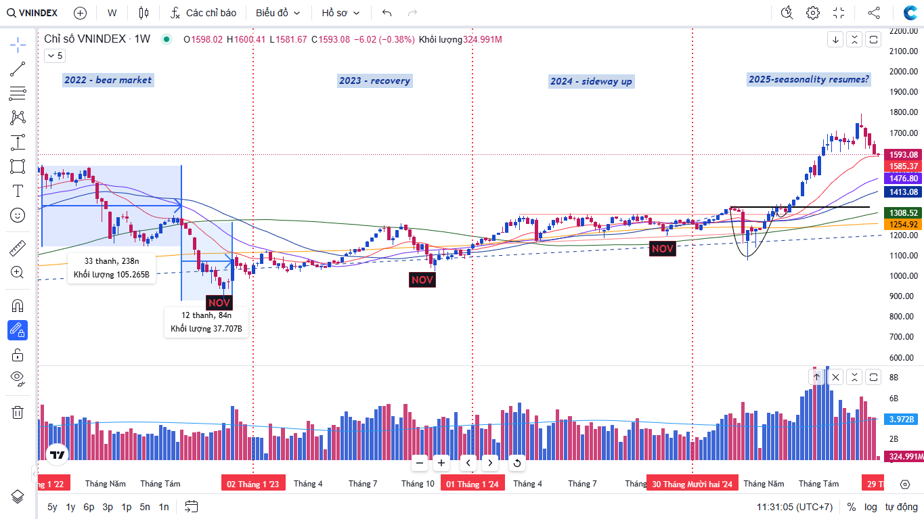Click the 1593.08 red price label

pyautogui.click(x=903, y=154)
